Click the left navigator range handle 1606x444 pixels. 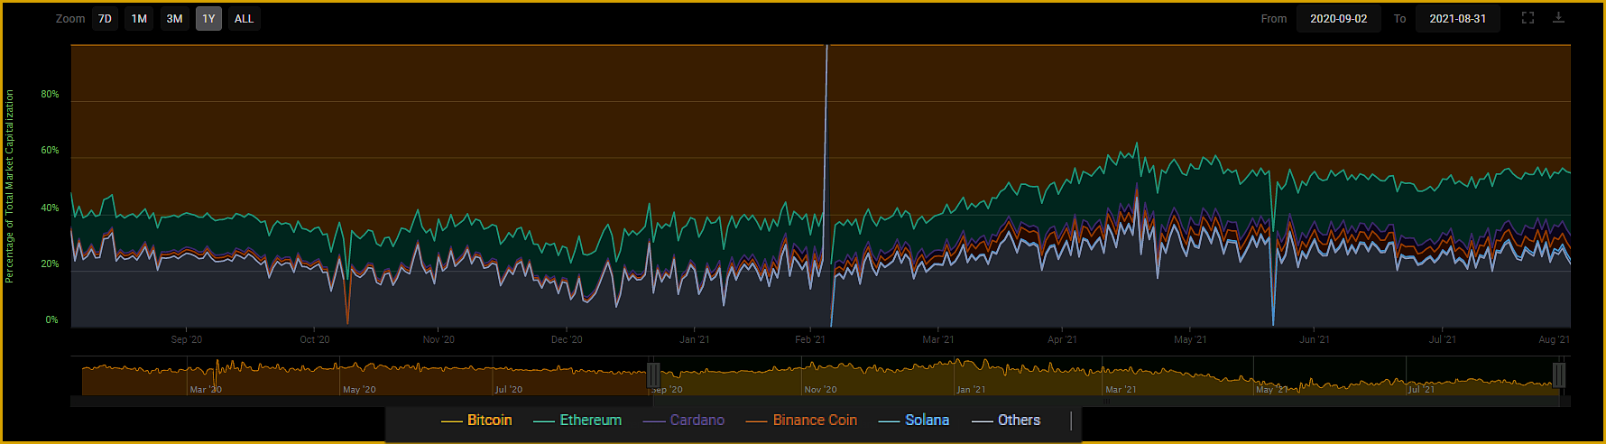(x=653, y=375)
